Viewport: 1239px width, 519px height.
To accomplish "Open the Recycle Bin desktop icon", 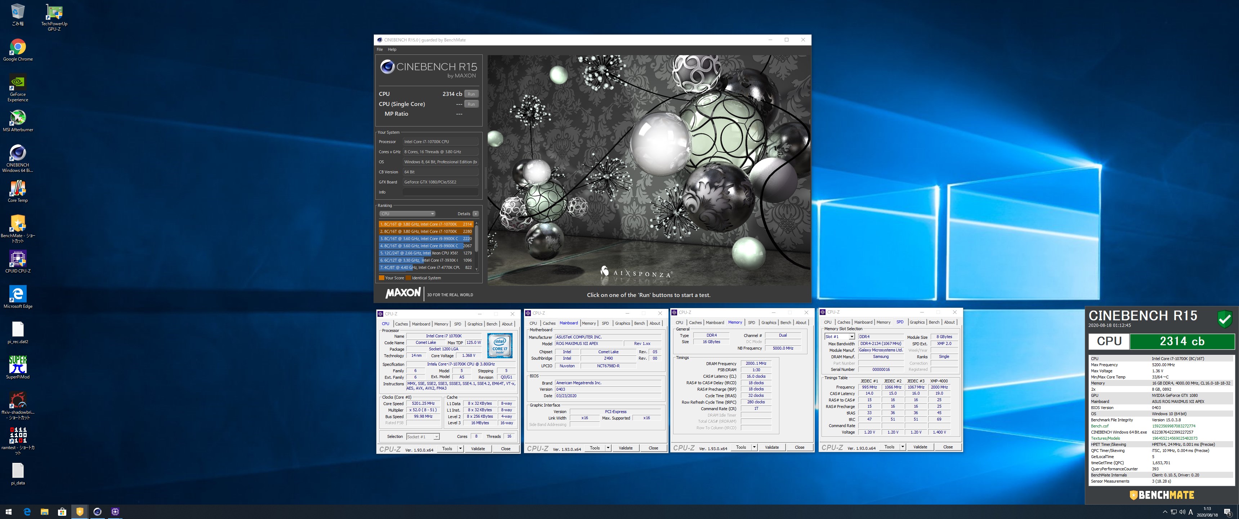I will click(18, 14).
